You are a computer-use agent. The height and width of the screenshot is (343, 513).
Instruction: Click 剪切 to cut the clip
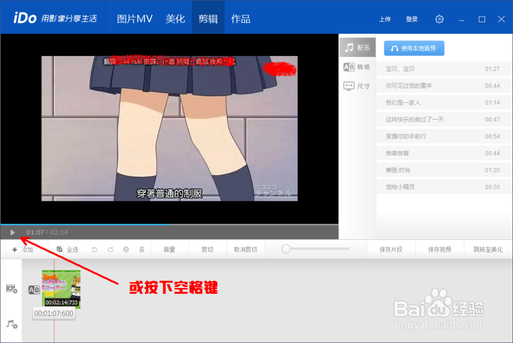(x=207, y=249)
